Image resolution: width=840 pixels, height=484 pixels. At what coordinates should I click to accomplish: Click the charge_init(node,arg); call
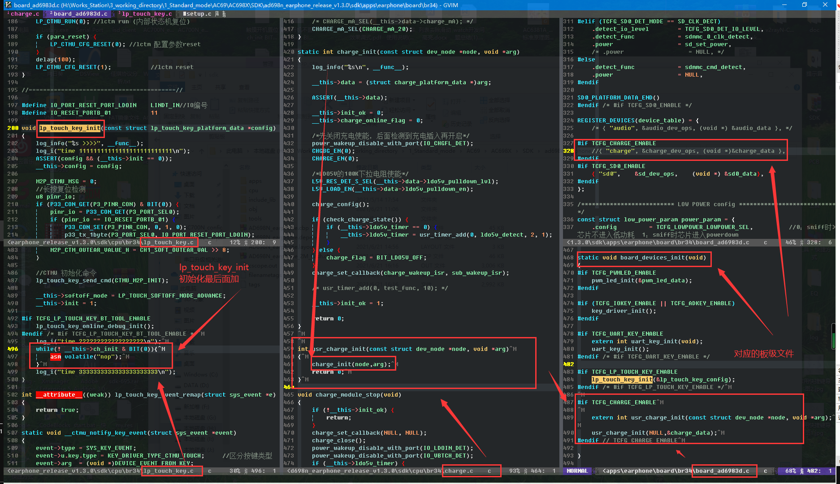click(x=351, y=364)
